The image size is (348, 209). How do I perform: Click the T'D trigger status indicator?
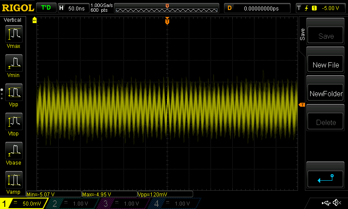(x=45, y=8)
